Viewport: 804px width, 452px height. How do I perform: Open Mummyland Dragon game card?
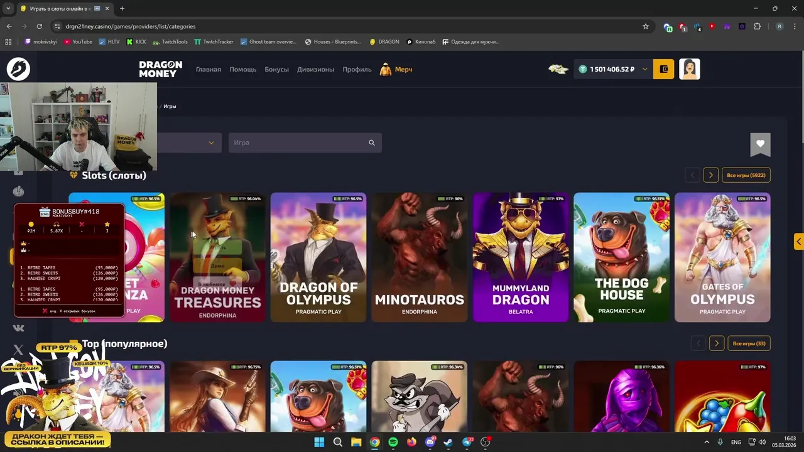(x=521, y=257)
